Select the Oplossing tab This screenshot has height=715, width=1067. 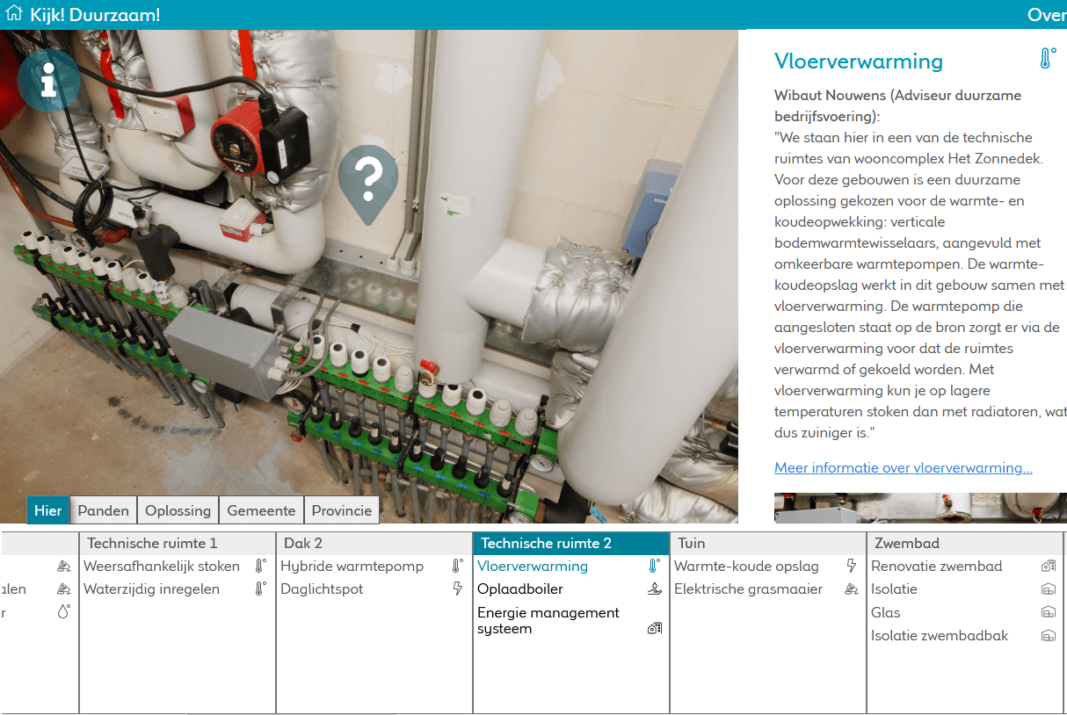(178, 510)
